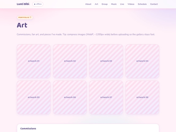Click the Portfolio heart badge
The width and height of the screenshot is (176, 132).
[x=25, y=17]
